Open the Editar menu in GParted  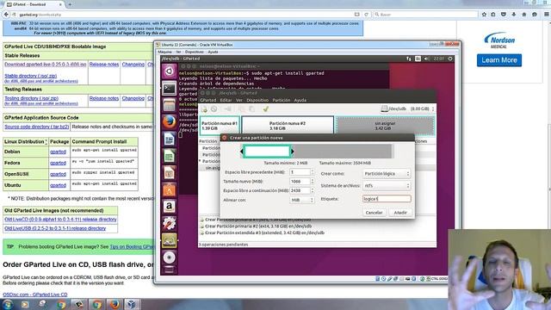[226, 100]
